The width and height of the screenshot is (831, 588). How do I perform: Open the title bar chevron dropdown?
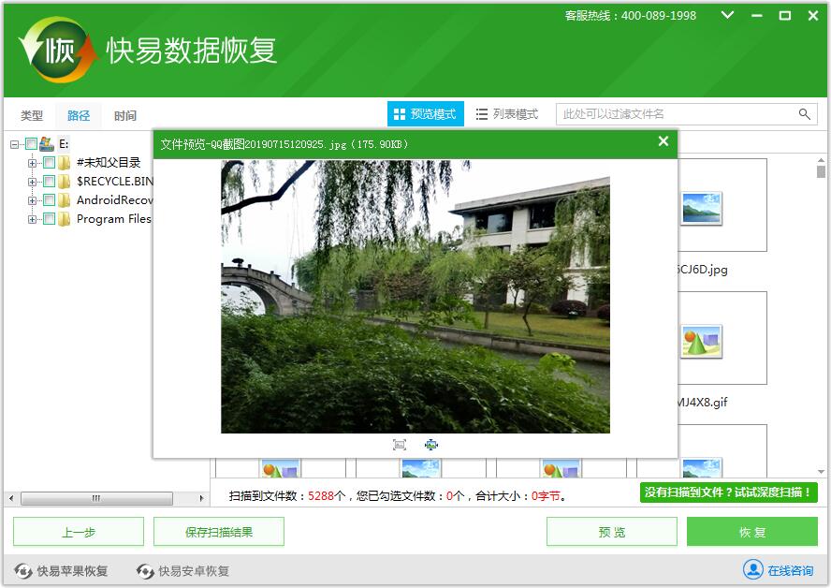(x=727, y=16)
